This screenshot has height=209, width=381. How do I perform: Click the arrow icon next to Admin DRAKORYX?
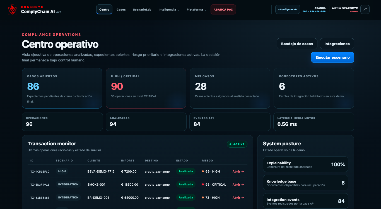pos(365,9)
